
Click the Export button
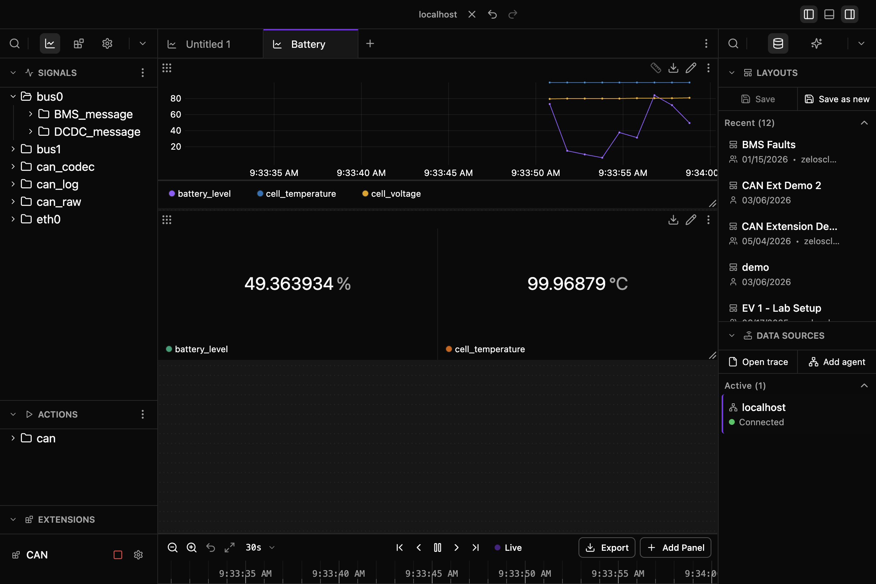607,547
